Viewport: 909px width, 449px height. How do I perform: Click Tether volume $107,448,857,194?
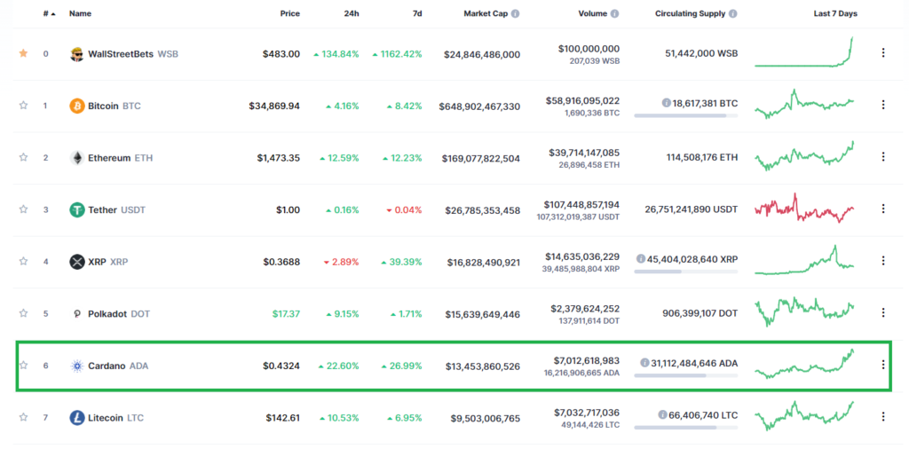[x=581, y=204]
